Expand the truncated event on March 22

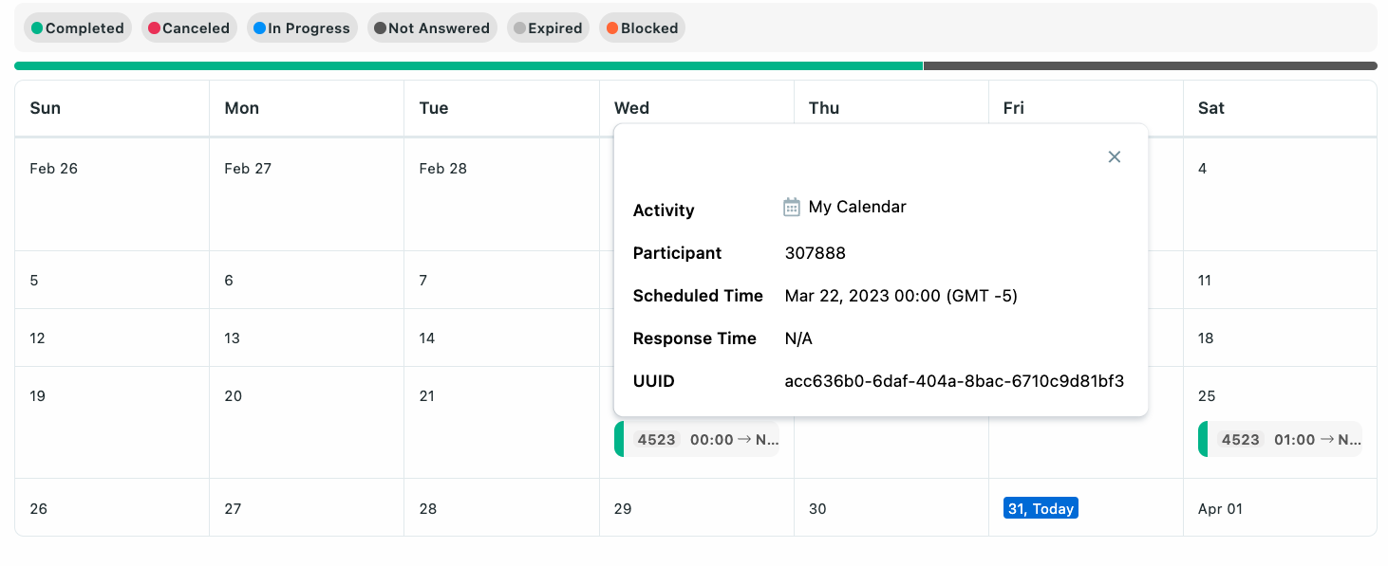[x=699, y=439]
